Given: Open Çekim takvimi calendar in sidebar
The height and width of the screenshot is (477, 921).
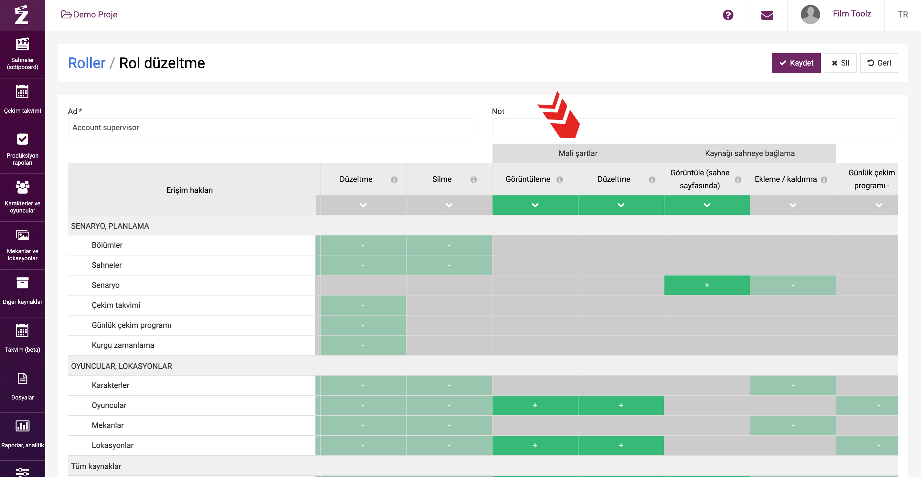Looking at the screenshot, I should tap(23, 102).
